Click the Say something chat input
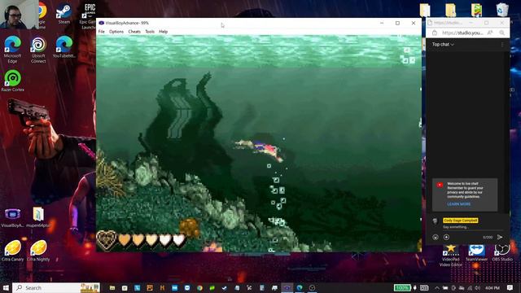The image size is (521, 293). tap(473, 227)
